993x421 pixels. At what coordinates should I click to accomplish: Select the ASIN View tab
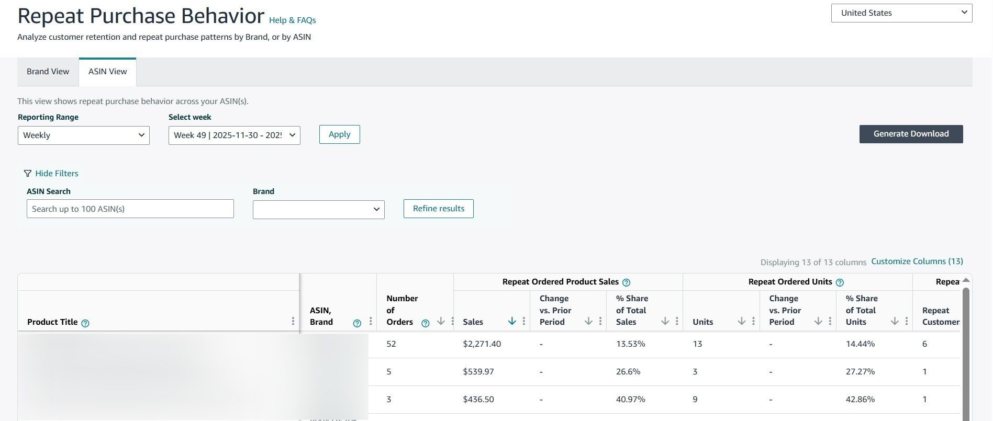(107, 72)
